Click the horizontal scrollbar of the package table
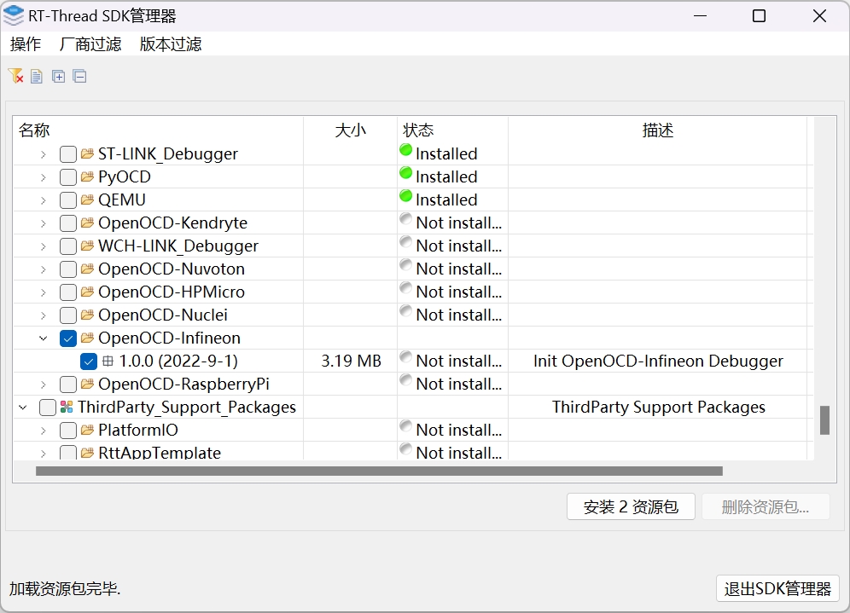This screenshot has width=850, height=613. (379, 471)
